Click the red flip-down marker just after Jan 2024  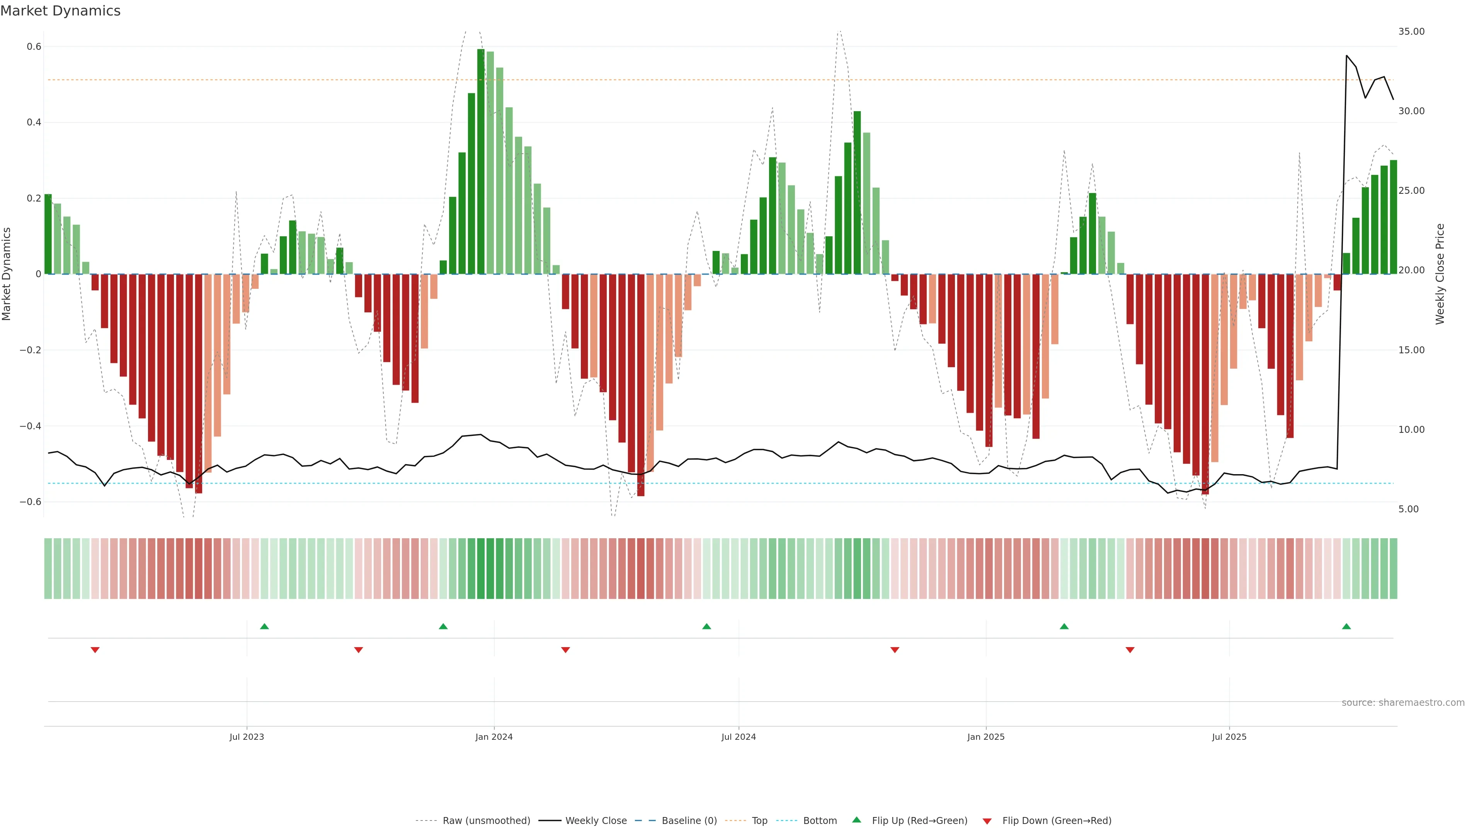coord(565,650)
